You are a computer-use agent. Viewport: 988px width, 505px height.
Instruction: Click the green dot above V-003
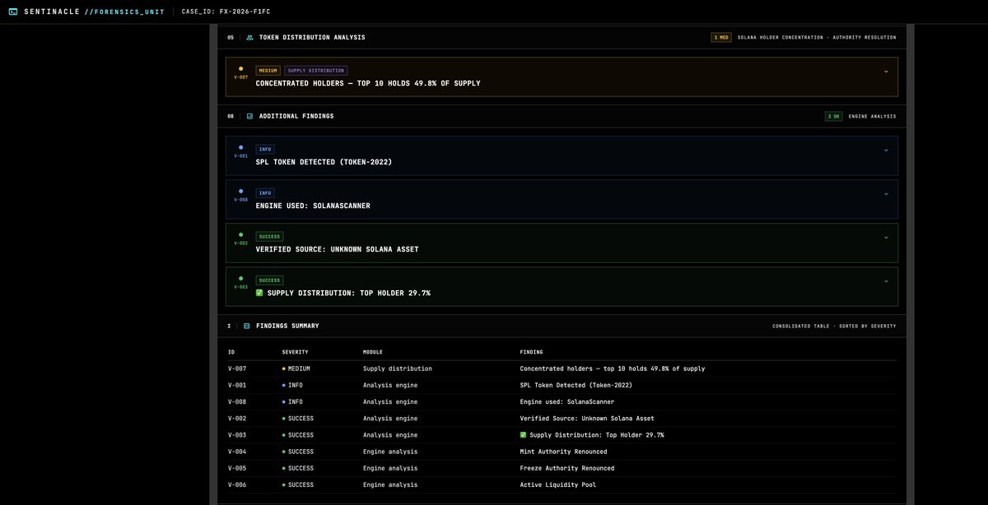click(x=240, y=278)
